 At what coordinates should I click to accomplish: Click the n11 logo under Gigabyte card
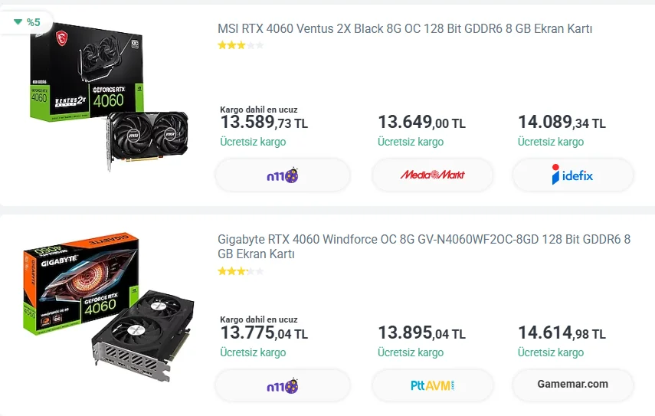point(283,386)
